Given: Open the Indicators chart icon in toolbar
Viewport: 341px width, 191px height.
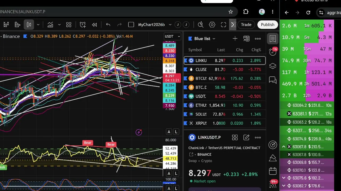Looking at the screenshot, I should pos(50,25).
